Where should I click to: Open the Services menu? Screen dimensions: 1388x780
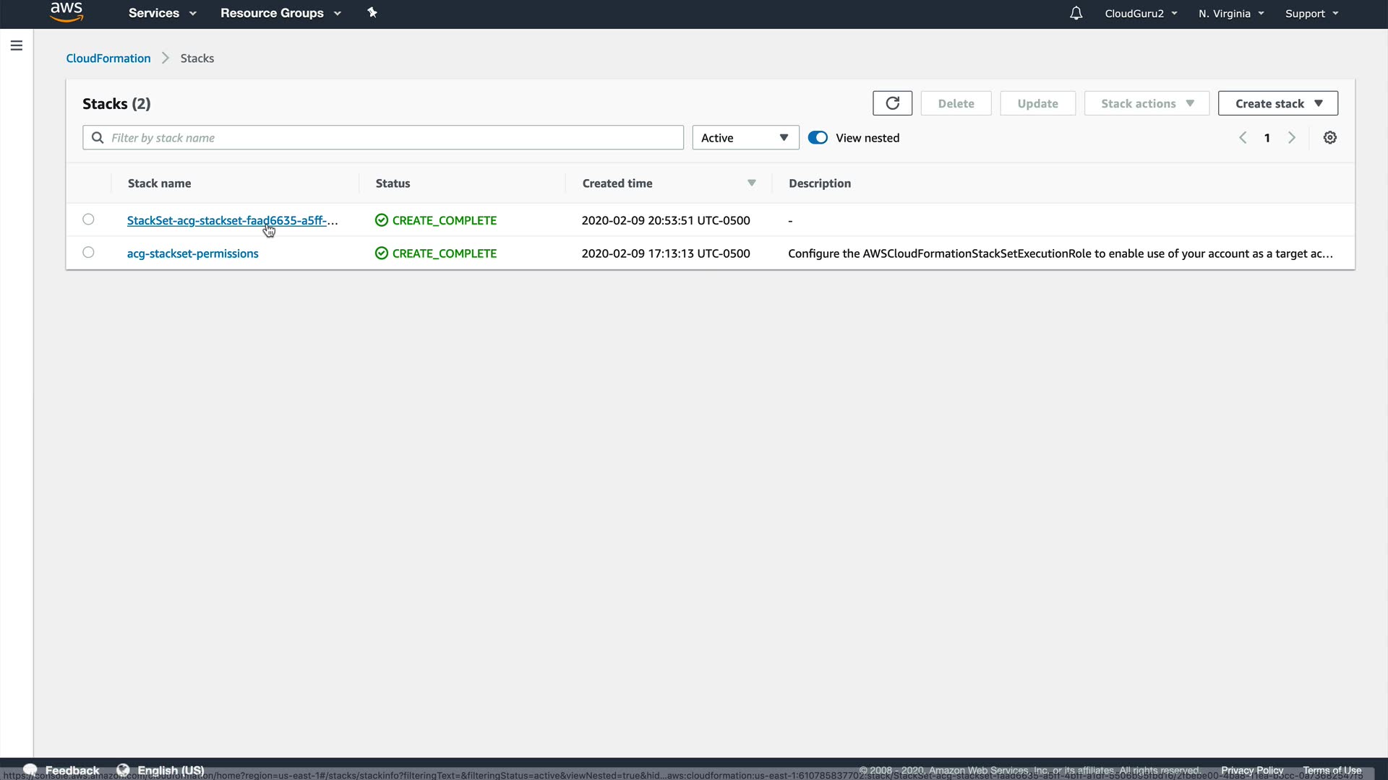(x=162, y=13)
